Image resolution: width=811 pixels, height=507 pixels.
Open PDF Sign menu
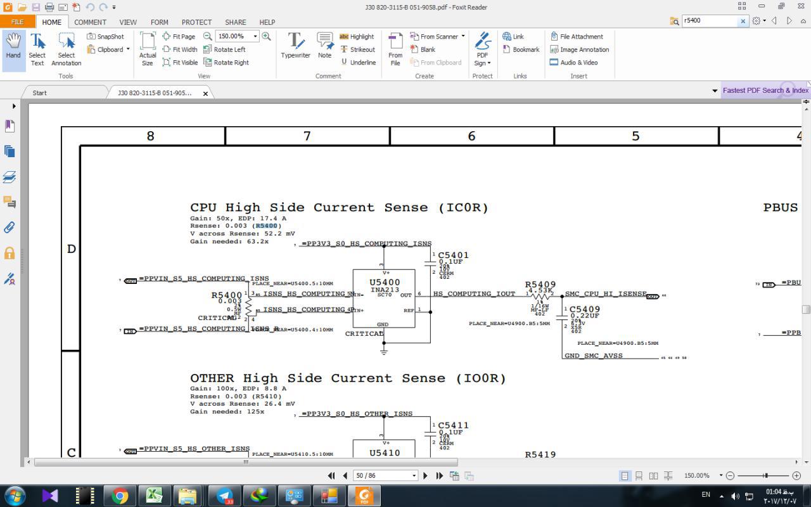(483, 49)
